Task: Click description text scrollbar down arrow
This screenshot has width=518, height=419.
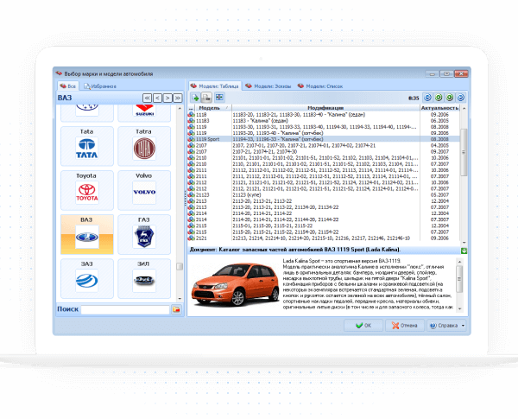Action: click(x=459, y=308)
